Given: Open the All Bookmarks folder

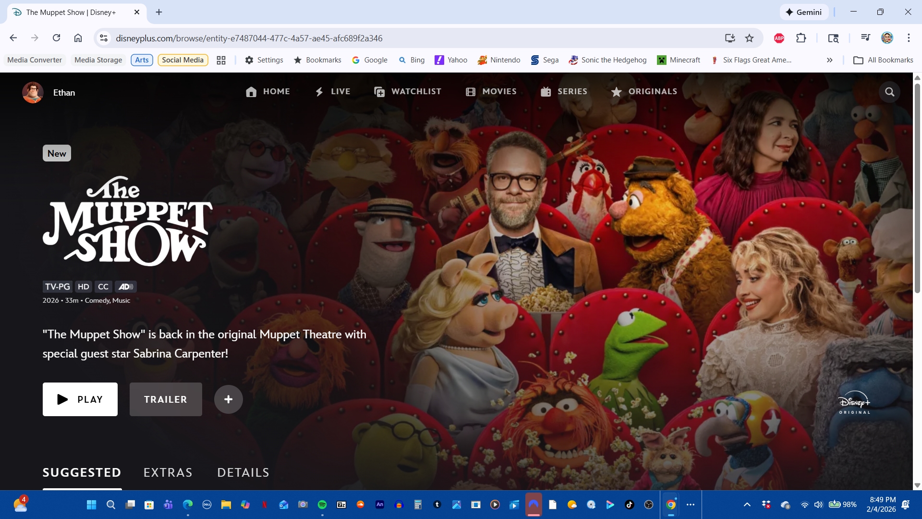Looking at the screenshot, I should pos(884,60).
